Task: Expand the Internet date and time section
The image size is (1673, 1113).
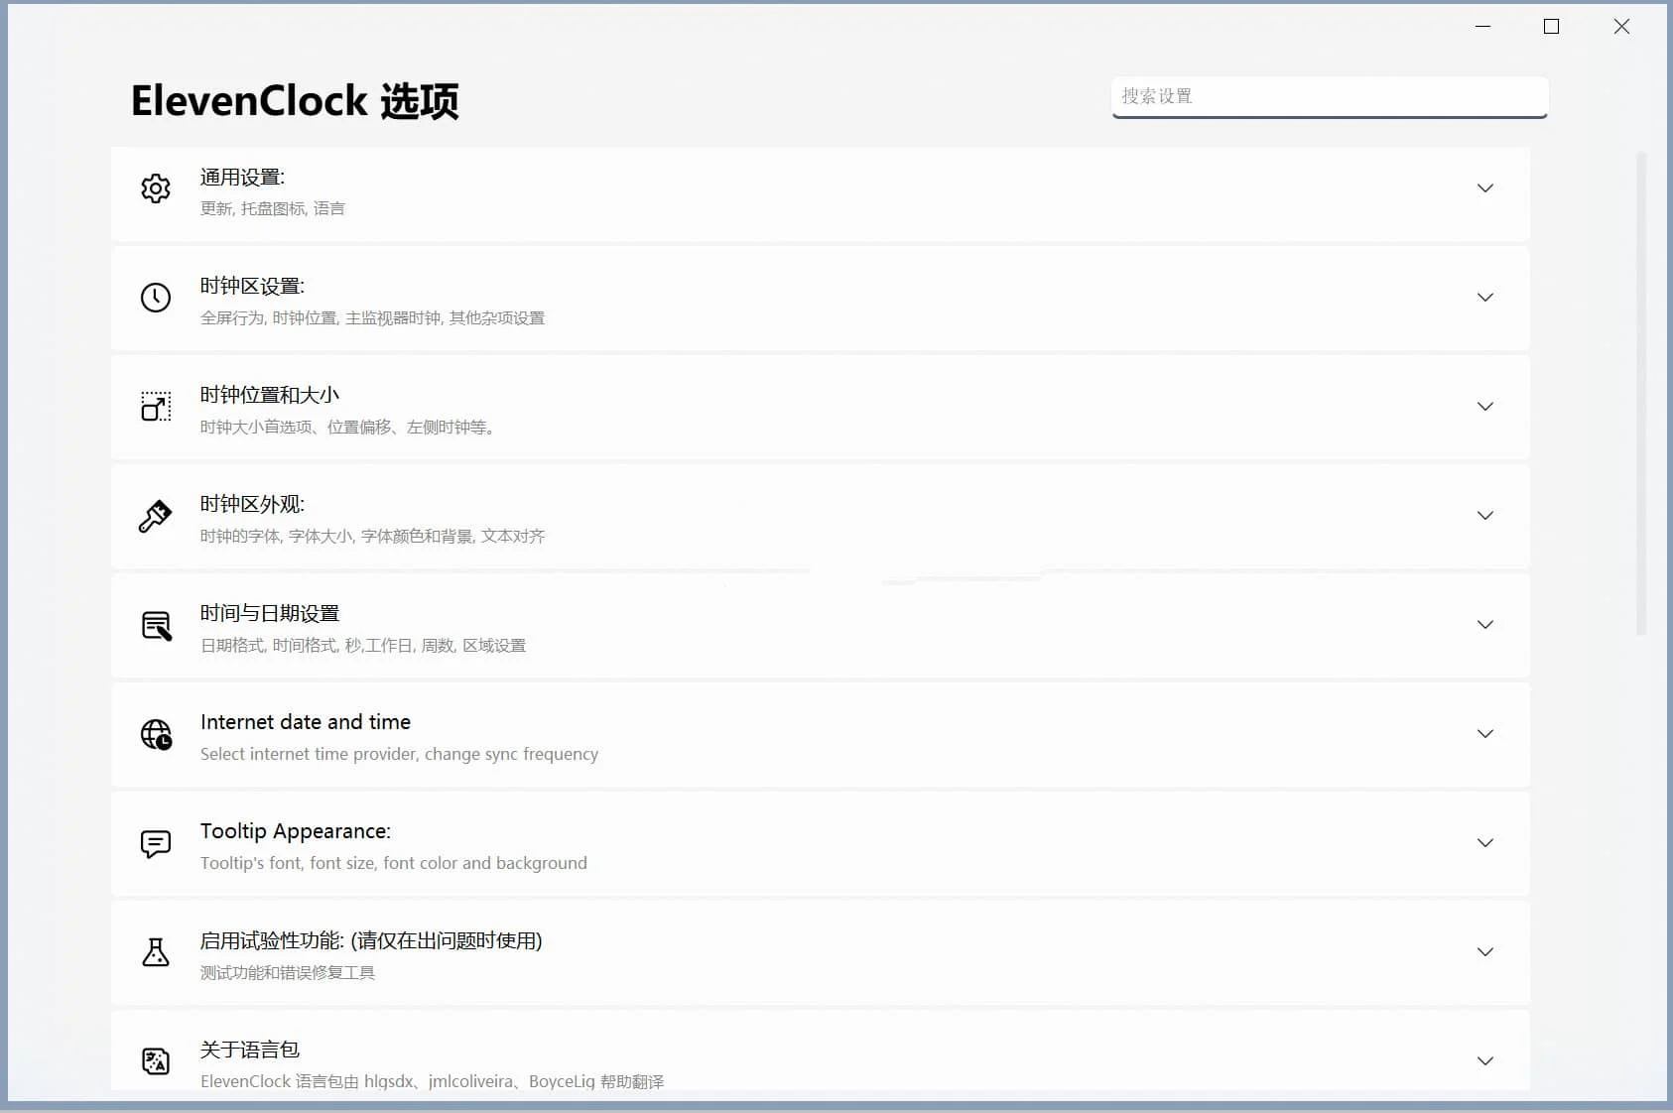Action: coord(1485,735)
